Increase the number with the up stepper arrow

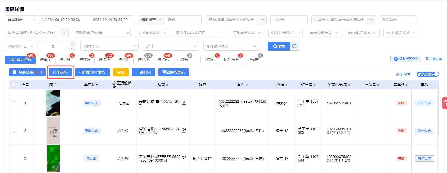(x=72, y=44)
